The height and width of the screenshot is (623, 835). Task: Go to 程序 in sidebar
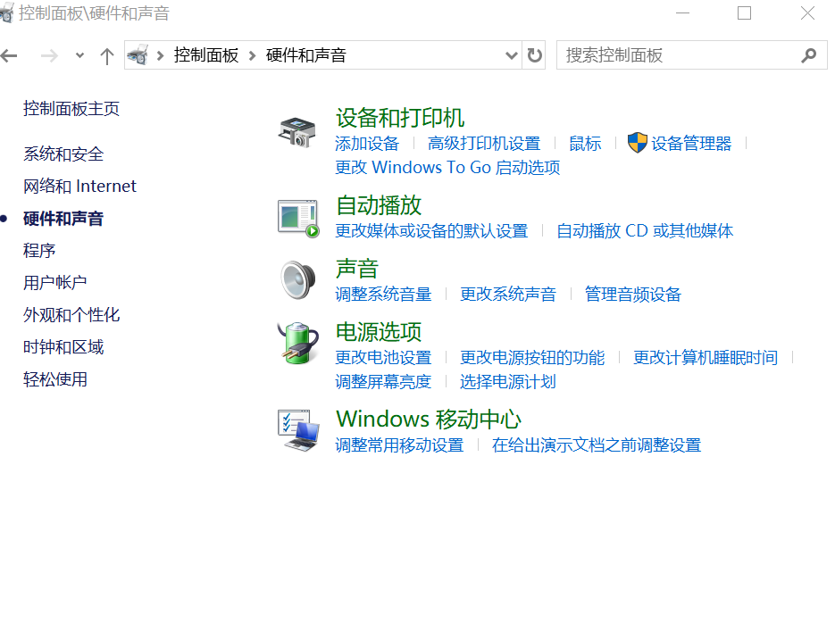point(39,251)
